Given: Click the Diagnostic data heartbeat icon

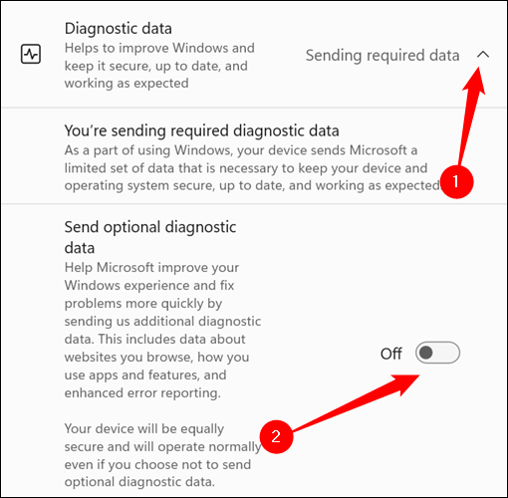Looking at the screenshot, I should [x=31, y=54].
